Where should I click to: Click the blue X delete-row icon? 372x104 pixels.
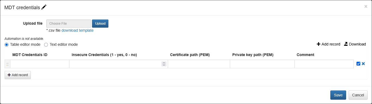pos(363,64)
